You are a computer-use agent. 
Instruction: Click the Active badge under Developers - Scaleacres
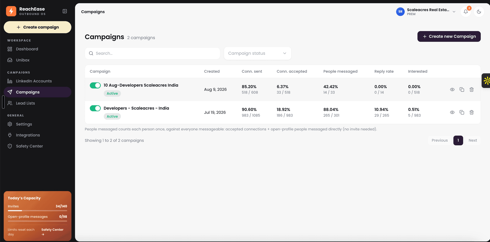[x=112, y=116]
